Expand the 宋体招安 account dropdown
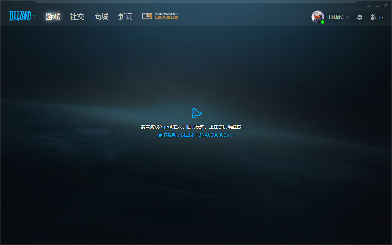 coord(338,17)
